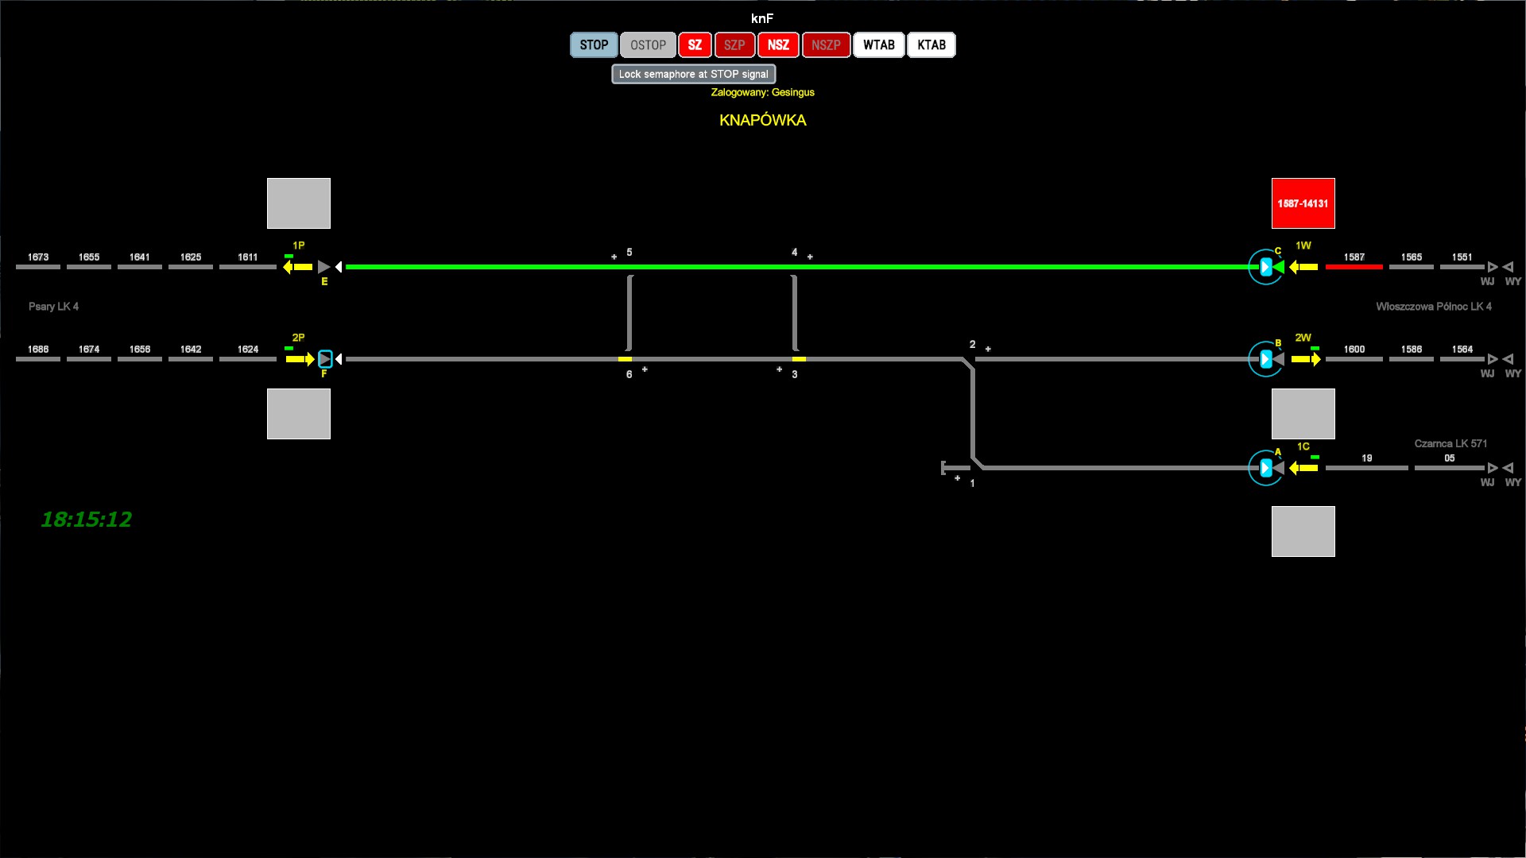Viewport: 1526px width, 858px height.
Task: Click switch number 2 junction point
Action: (x=971, y=361)
